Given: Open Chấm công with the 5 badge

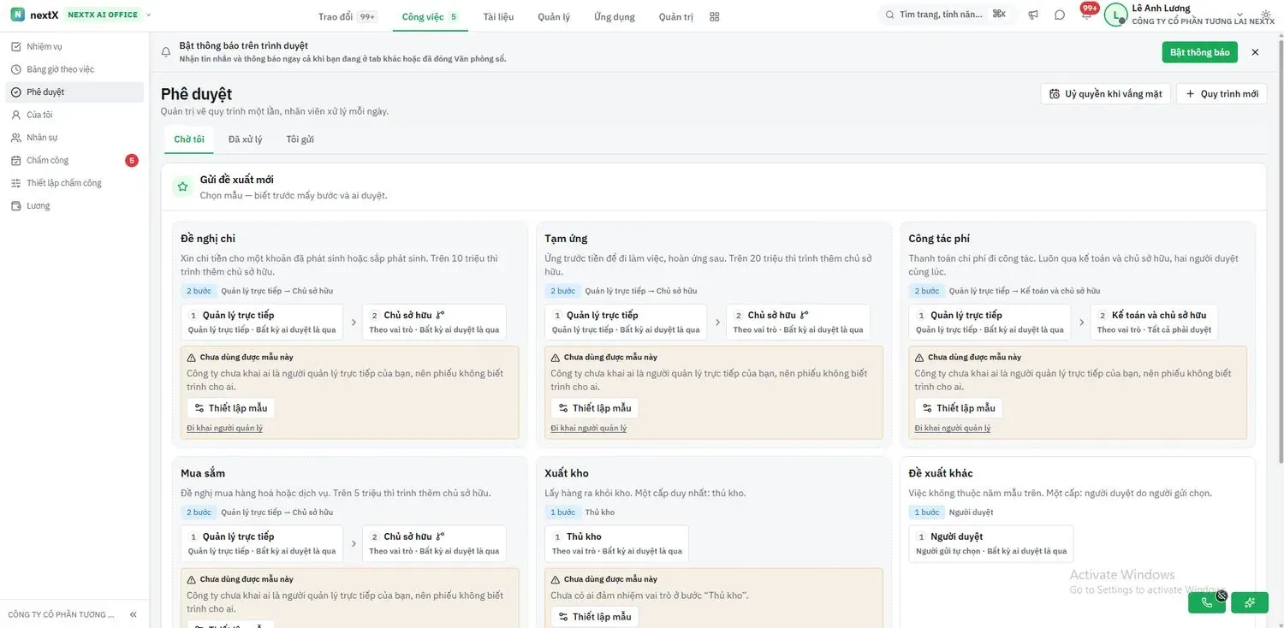Looking at the screenshot, I should [x=74, y=160].
